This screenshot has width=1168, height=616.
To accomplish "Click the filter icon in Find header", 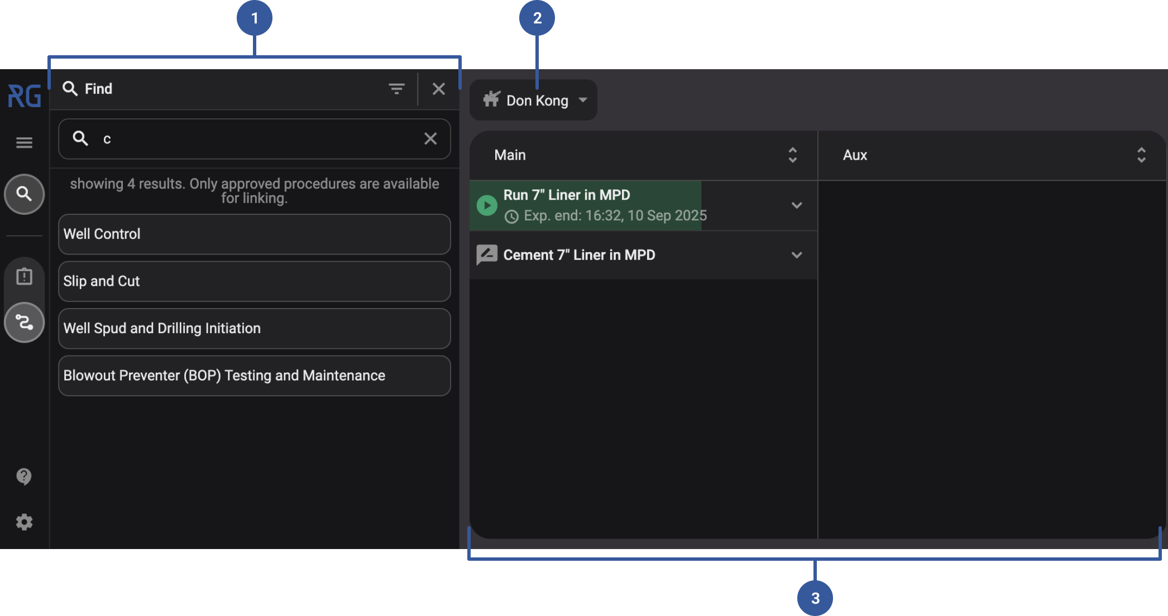I will coord(396,89).
